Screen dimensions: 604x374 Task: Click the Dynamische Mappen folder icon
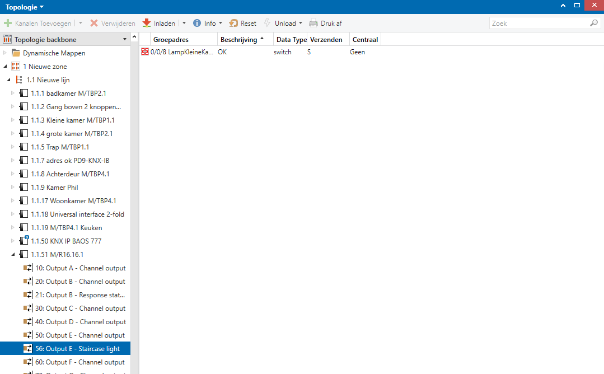[16, 53]
